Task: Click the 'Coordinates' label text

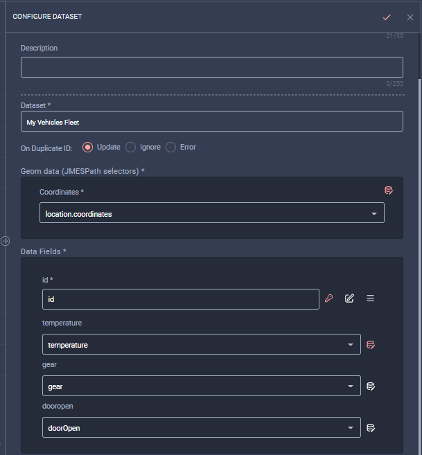Action: (x=62, y=192)
